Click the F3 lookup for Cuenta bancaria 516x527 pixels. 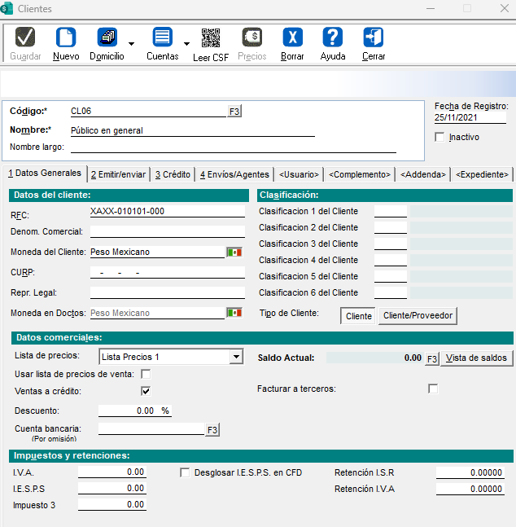point(212,430)
